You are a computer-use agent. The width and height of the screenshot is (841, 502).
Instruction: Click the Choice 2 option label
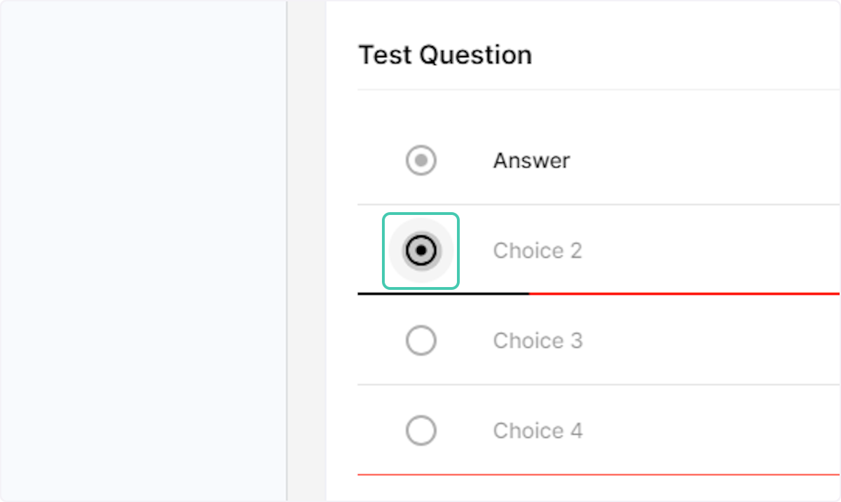pyautogui.click(x=537, y=250)
